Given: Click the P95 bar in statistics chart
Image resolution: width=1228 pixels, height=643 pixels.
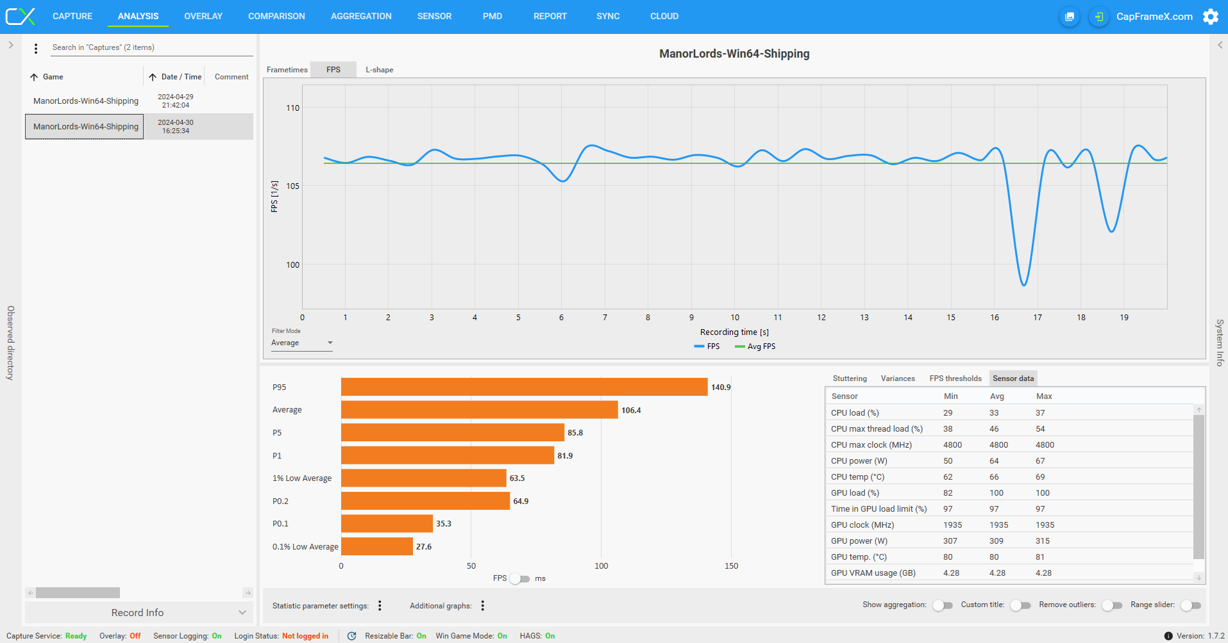Looking at the screenshot, I should click(525, 387).
